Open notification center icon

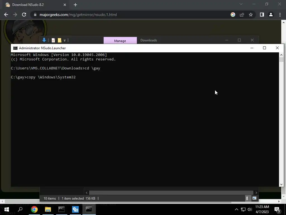[277, 209]
